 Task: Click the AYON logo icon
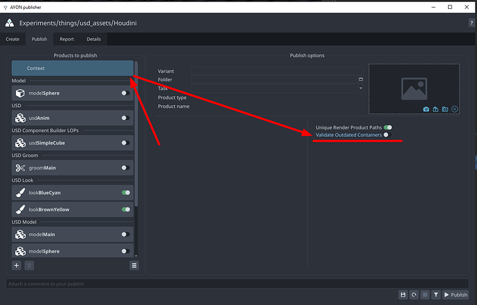pyautogui.click(x=10, y=23)
